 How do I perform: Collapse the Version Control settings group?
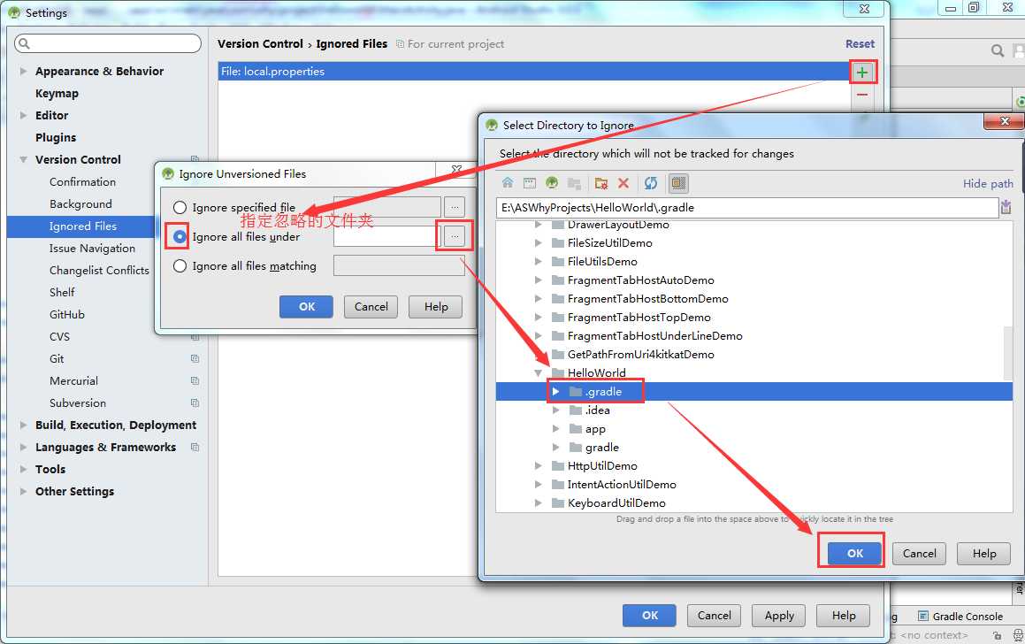click(23, 159)
